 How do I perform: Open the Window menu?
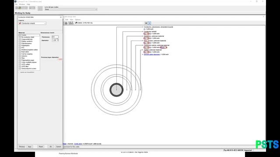(22, 4)
